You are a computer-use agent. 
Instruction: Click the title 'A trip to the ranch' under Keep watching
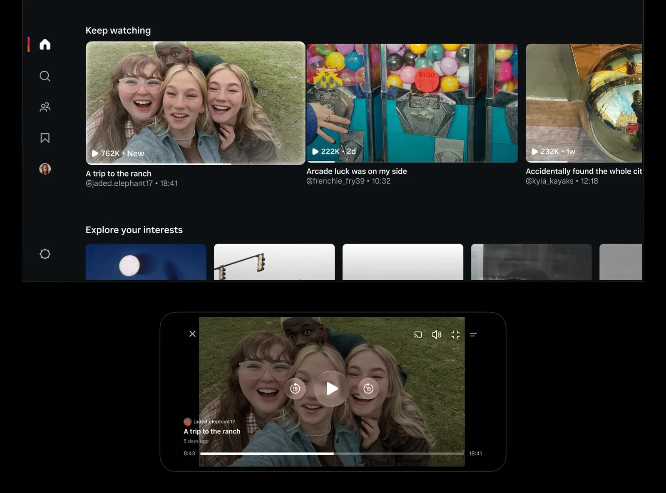click(119, 174)
